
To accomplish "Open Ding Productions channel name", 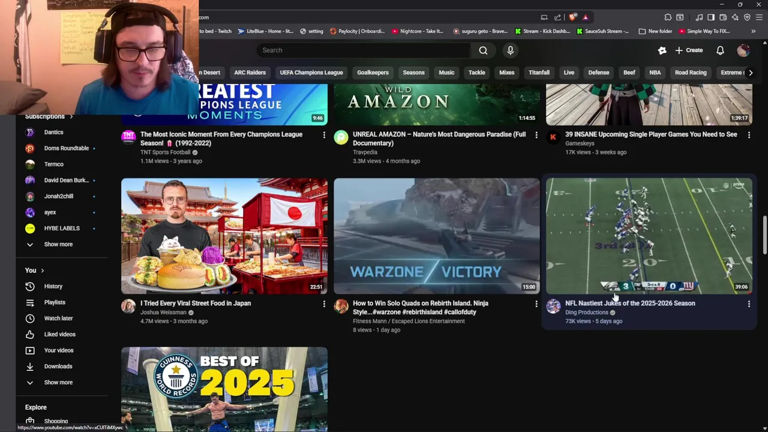I will [587, 312].
